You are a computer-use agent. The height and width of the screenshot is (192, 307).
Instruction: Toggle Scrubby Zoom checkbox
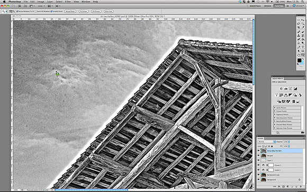tap(51, 11)
